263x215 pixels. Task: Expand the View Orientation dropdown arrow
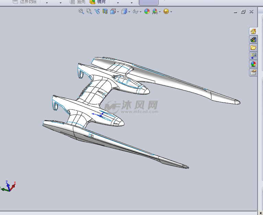[118, 12]
